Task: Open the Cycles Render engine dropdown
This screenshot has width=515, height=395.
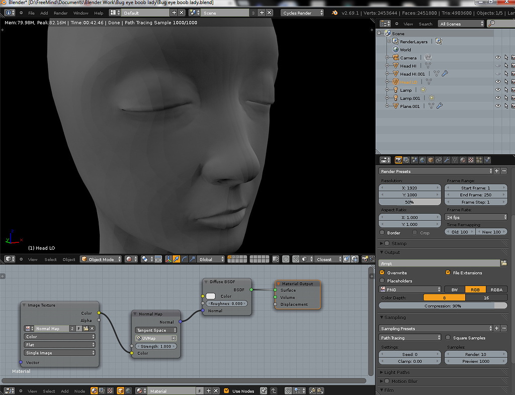Action: [302, 13]
